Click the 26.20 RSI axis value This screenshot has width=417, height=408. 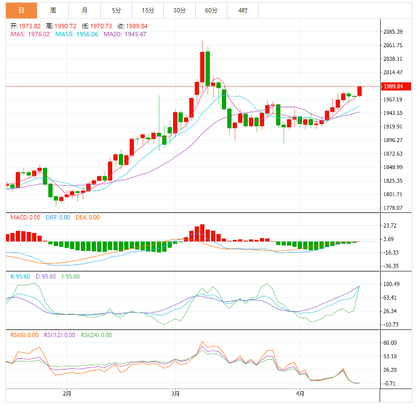tap(390, 370)
